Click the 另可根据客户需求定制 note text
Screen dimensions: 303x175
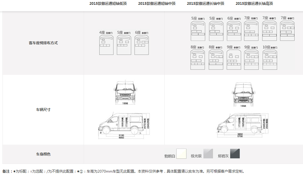tap(225, 171)
